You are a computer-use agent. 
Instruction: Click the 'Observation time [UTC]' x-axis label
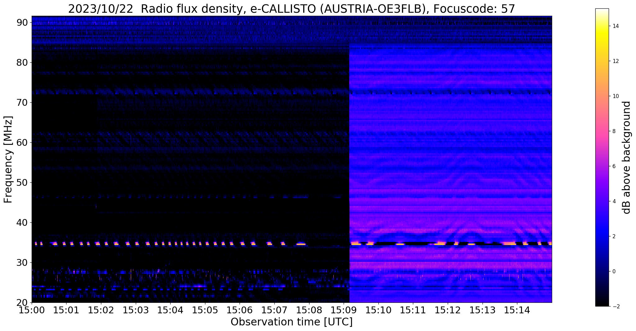coord(291,322)
